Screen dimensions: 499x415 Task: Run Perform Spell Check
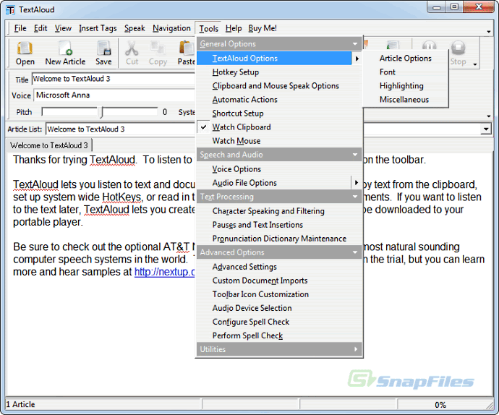279,335
